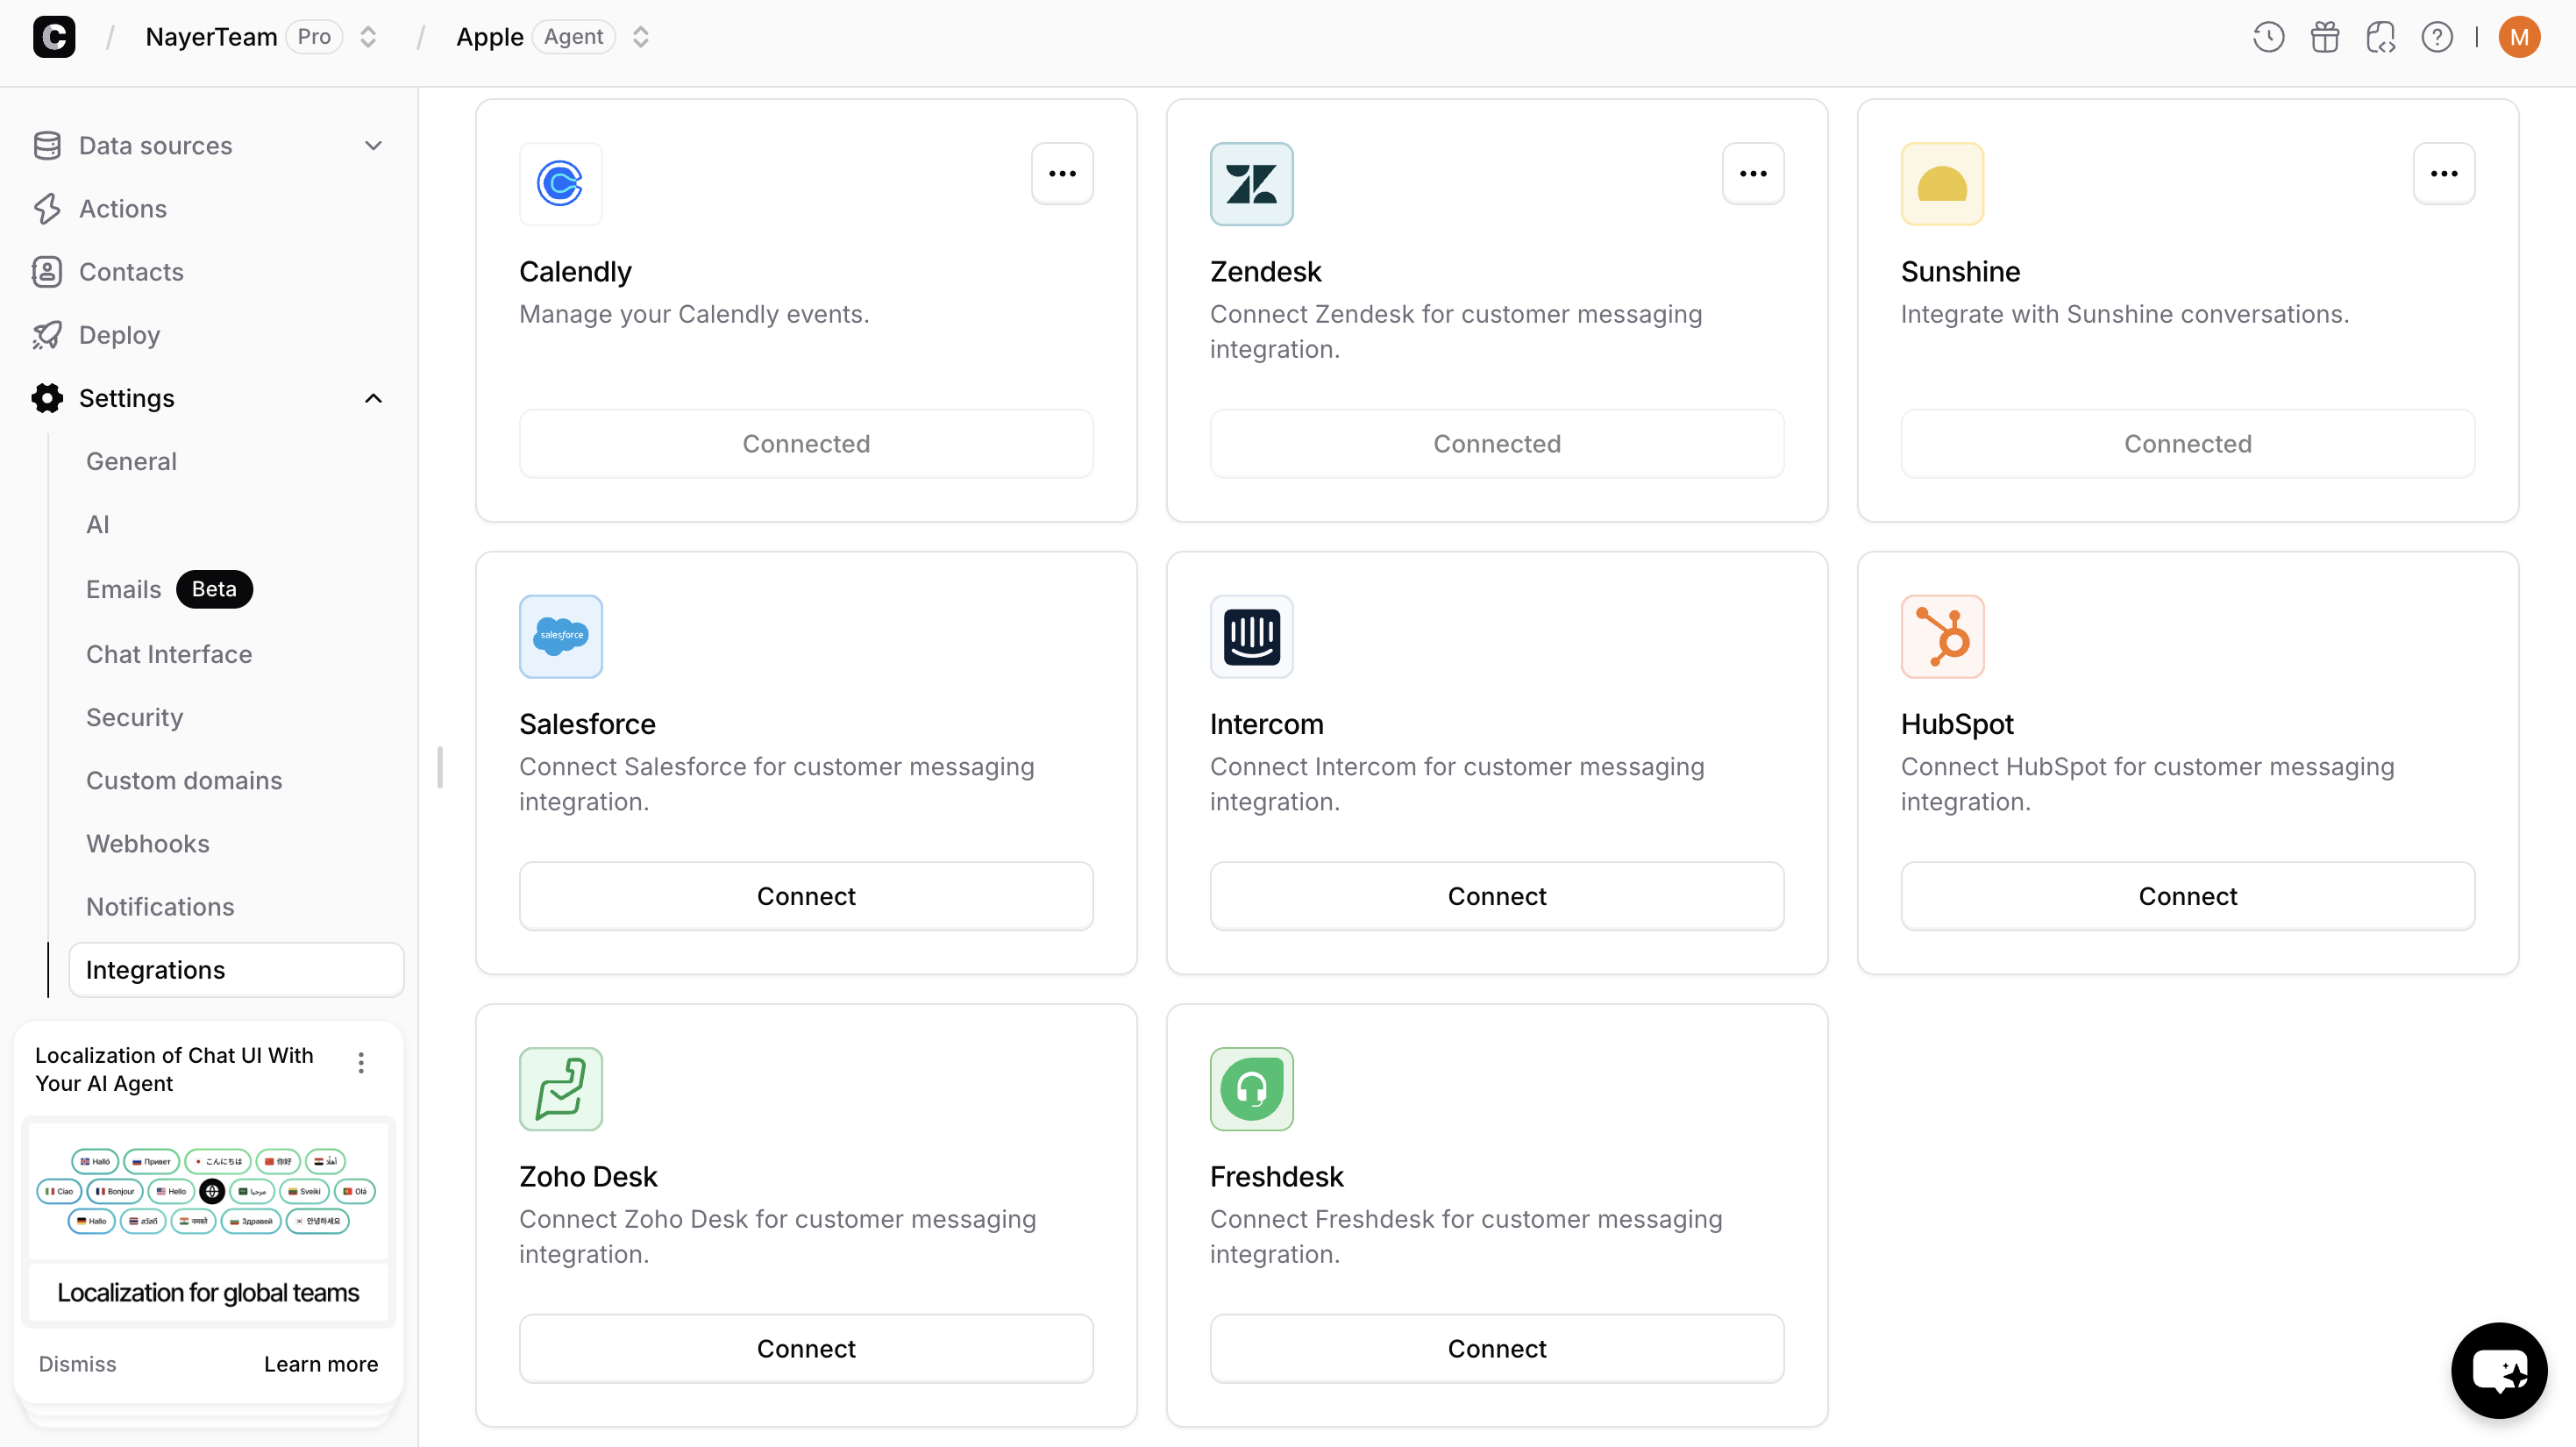Open options menu on Sunshine card

click(x=2443, y=173)
